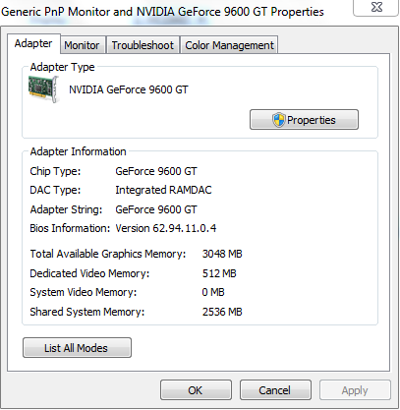Viewport: 400px width, 410px height.
Task: Confirm with the OK button
Action: 196,390
